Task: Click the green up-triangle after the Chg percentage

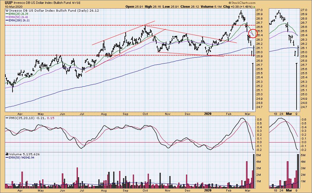Action: pos(254,7)
